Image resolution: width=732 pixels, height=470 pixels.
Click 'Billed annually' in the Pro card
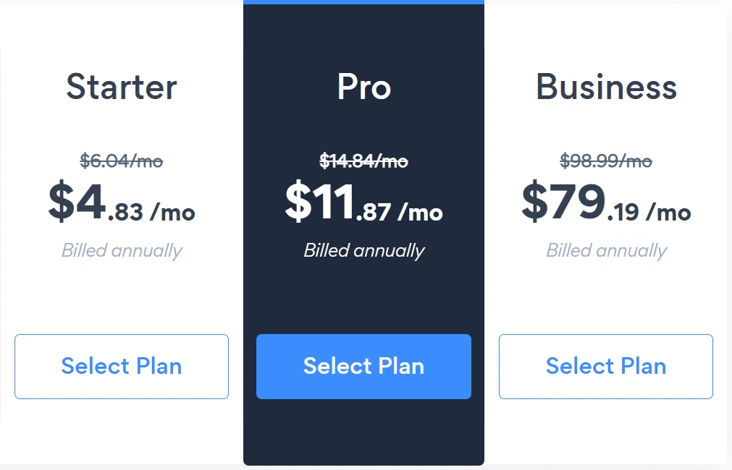[x=363, y=251]
